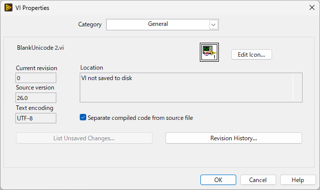Click the General category combo box
Image resolution: width=320 pixels, height=190 pixels.
(x=162, y=25)
